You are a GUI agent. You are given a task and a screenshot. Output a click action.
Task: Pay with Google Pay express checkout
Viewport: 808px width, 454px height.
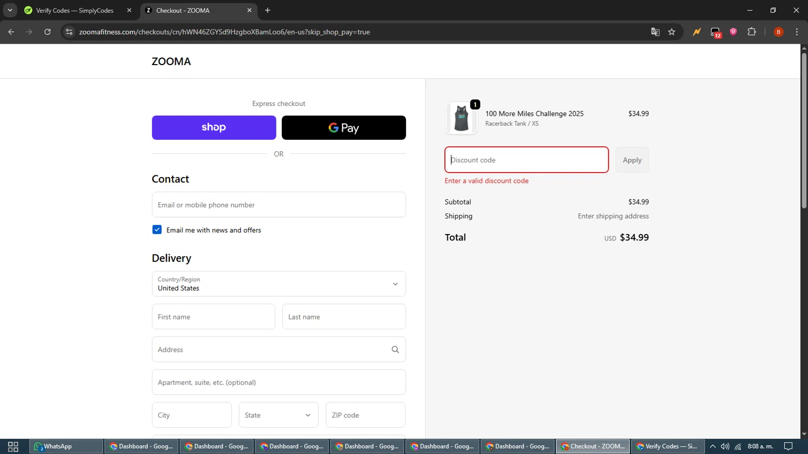pyautogui.click(x=344, y=127)
